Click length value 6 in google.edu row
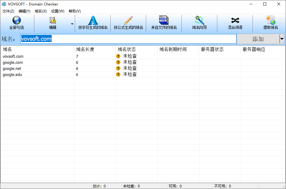Image resolution: width=286 pixels, height=189 pixels. 77,75
